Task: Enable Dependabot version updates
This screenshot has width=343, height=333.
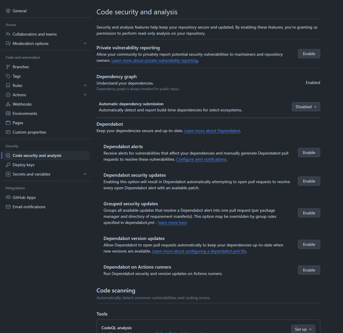Action: (x=309, y=244)
